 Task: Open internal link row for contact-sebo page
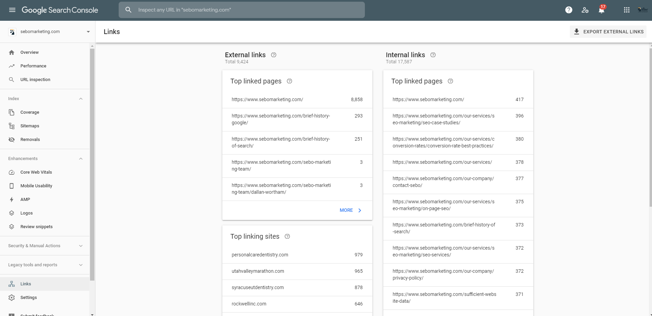[x=458, y=182]
